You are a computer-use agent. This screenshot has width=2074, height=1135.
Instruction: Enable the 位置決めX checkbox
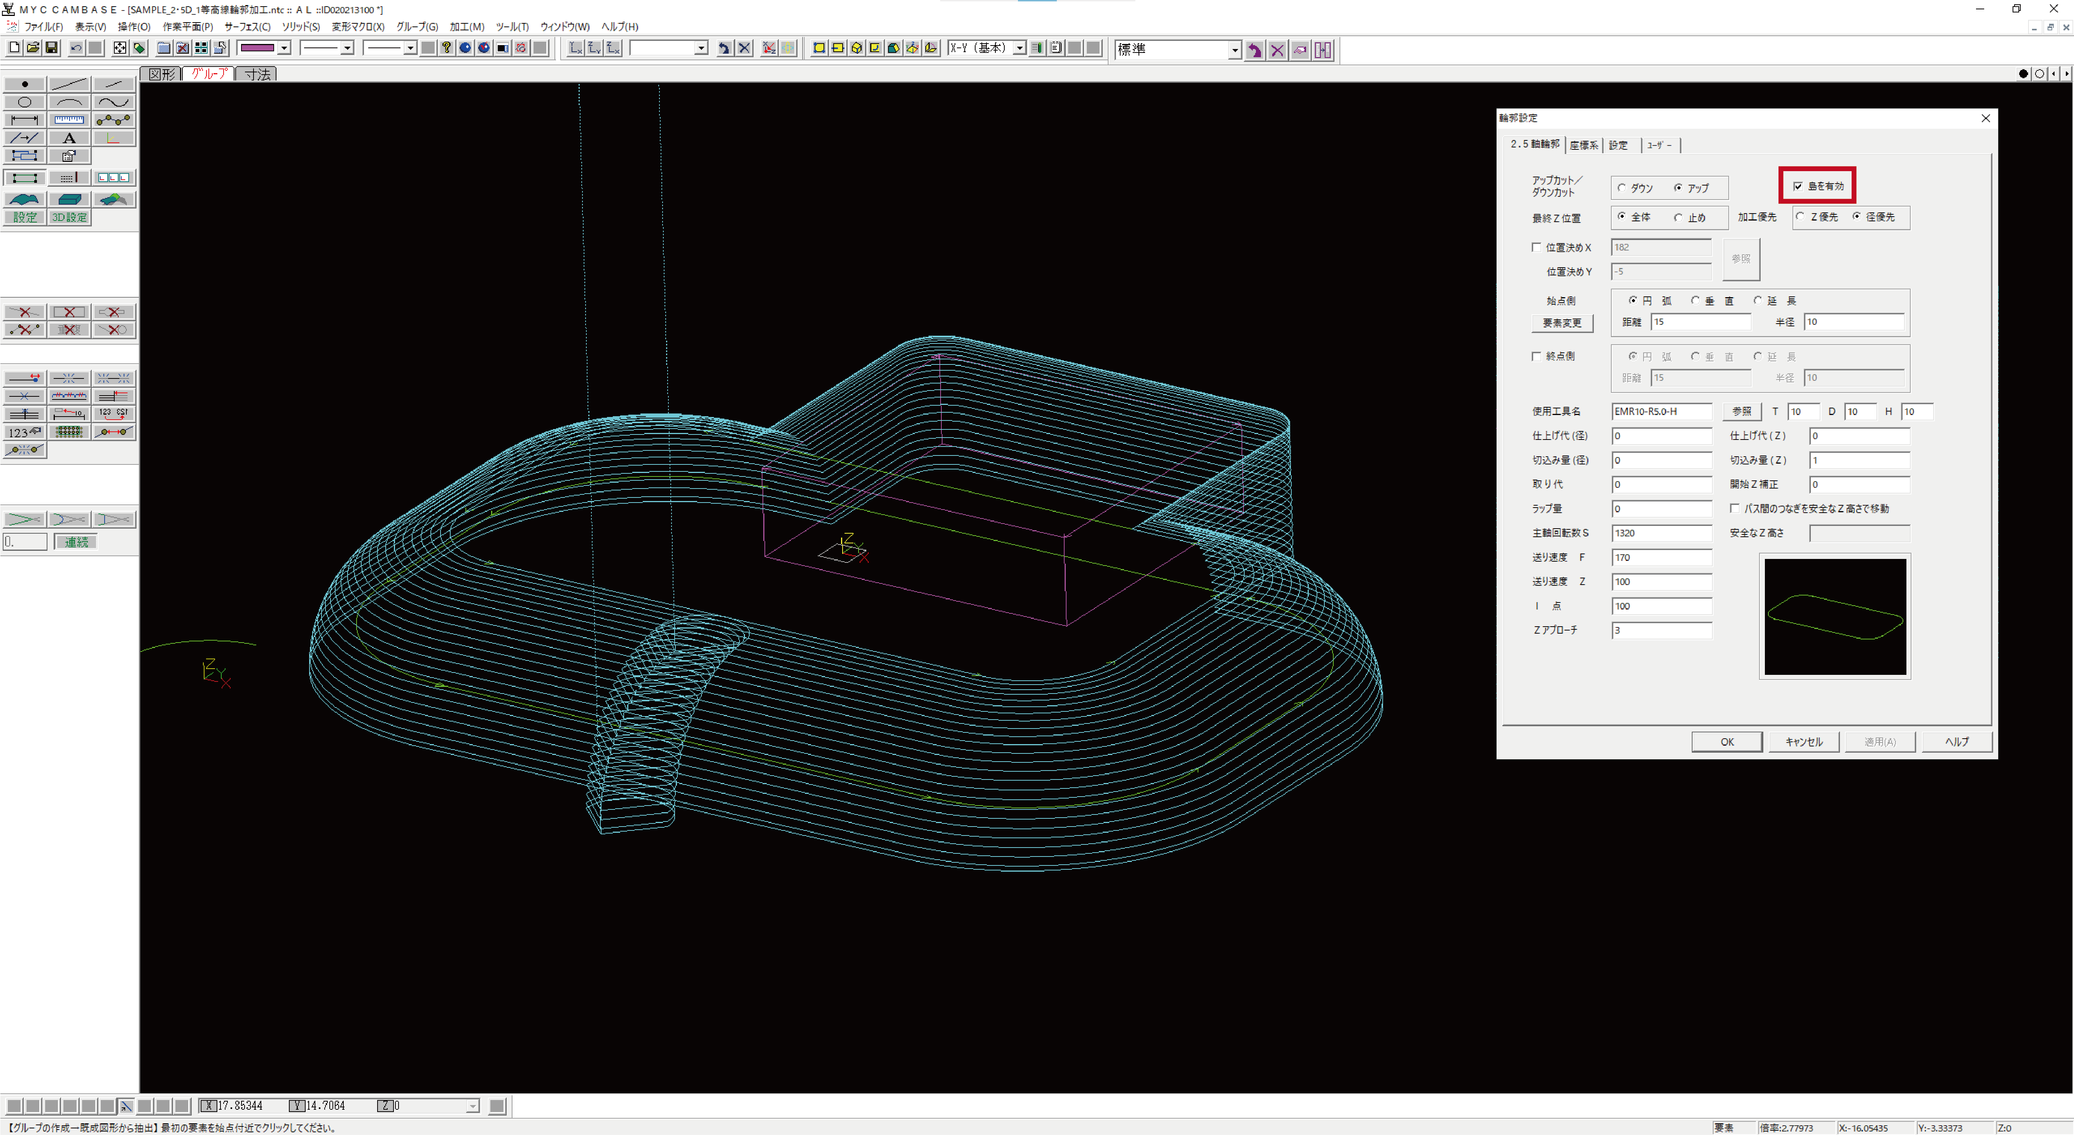pyautogui.click(x=1536, y=247)
